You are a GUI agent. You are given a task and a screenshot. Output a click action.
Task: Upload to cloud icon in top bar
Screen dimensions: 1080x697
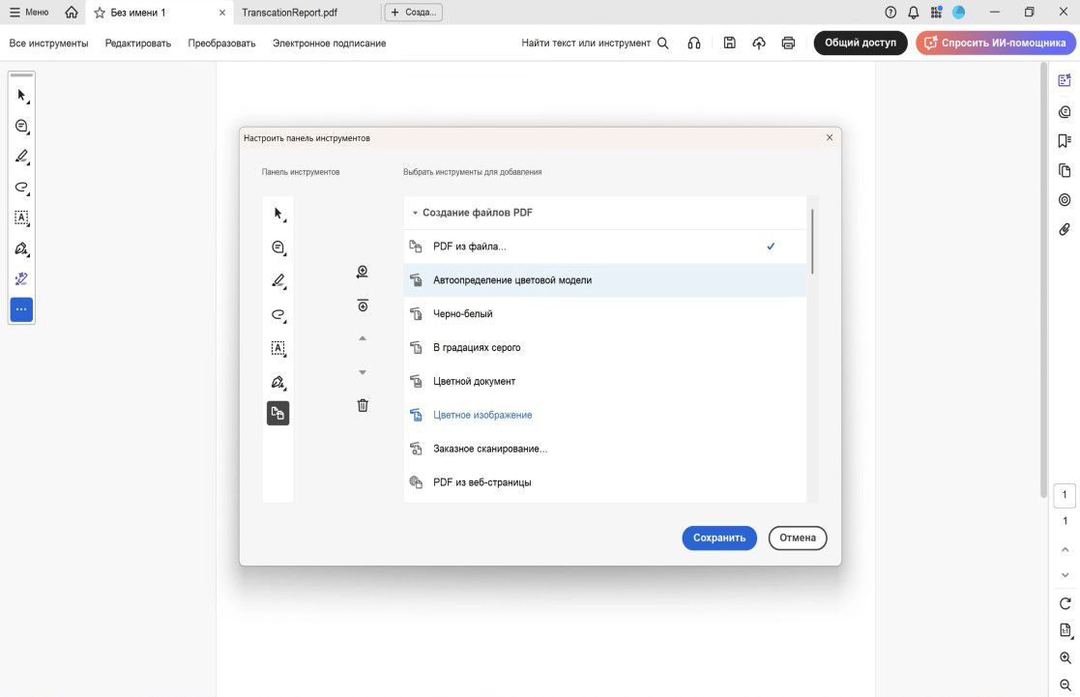point(758,43)
